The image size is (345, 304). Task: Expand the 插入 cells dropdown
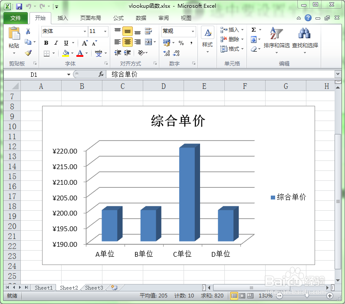(242, 29)
